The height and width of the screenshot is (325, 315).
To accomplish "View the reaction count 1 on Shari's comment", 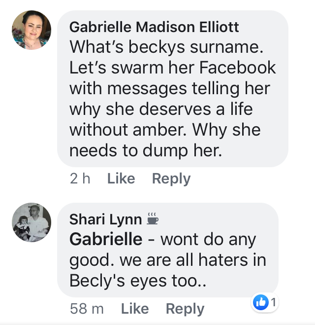I will pos(274,302).
